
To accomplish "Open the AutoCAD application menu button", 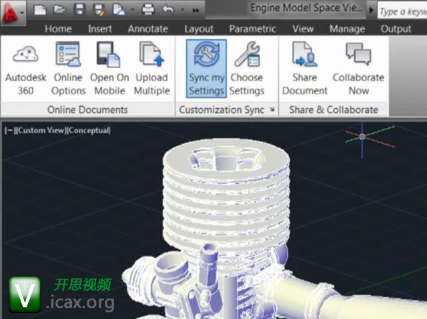I will click(x=12, y=11).
